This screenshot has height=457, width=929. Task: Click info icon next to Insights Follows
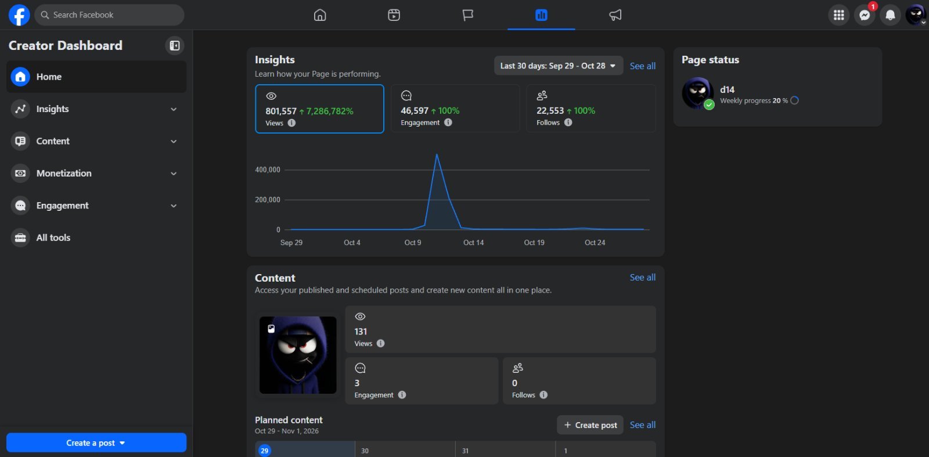pos(568,123)
